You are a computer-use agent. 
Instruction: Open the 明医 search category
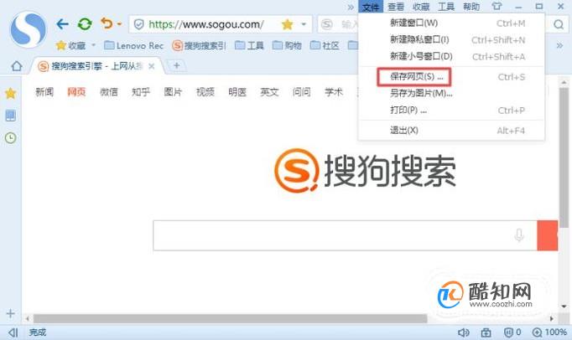237,92
